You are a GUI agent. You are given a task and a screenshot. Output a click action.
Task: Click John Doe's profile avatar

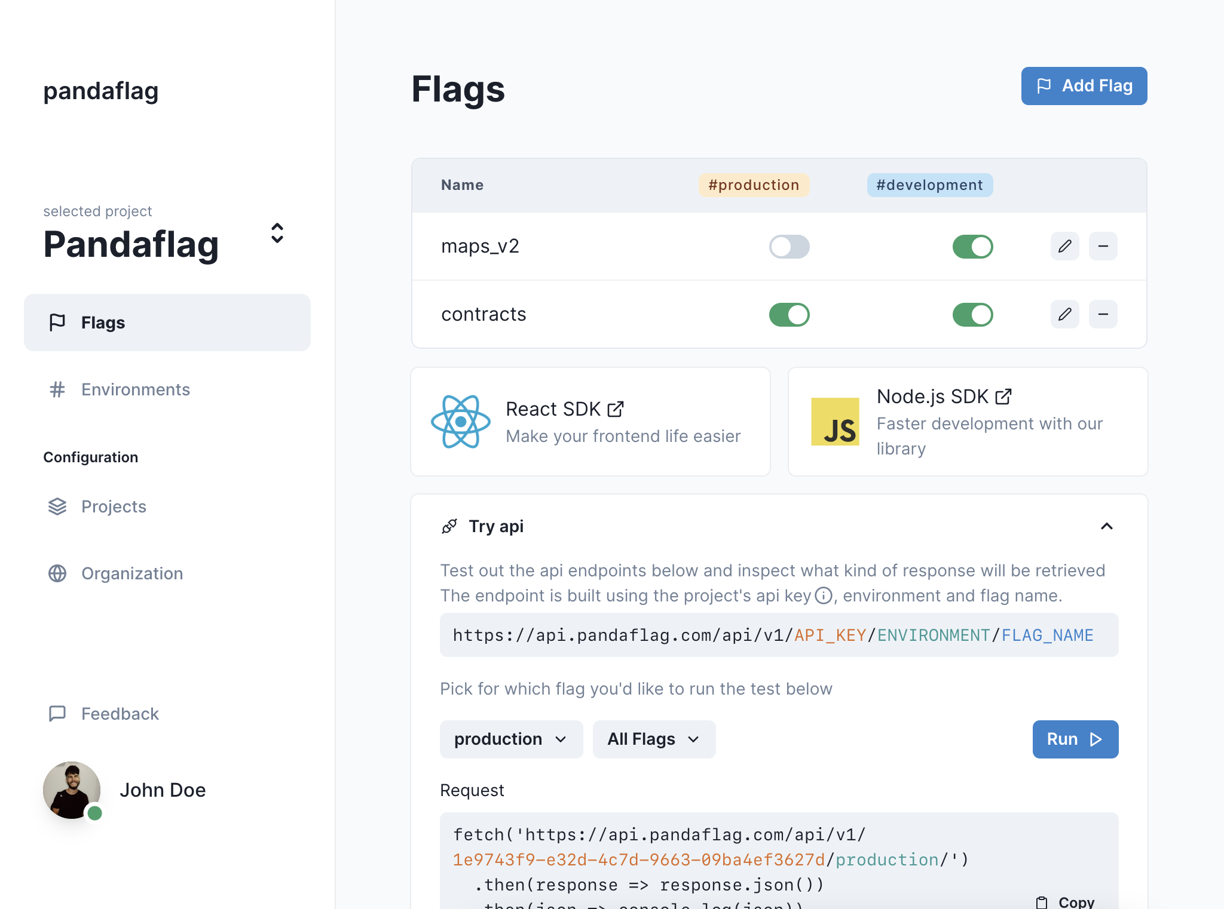[72, 790]
